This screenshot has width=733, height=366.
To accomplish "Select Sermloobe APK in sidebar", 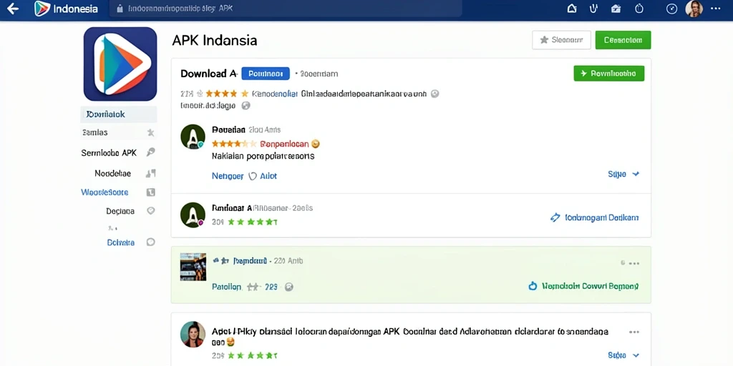I will pos(109,153).
